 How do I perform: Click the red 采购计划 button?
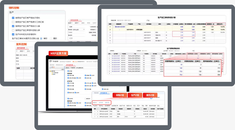[120, 95]
